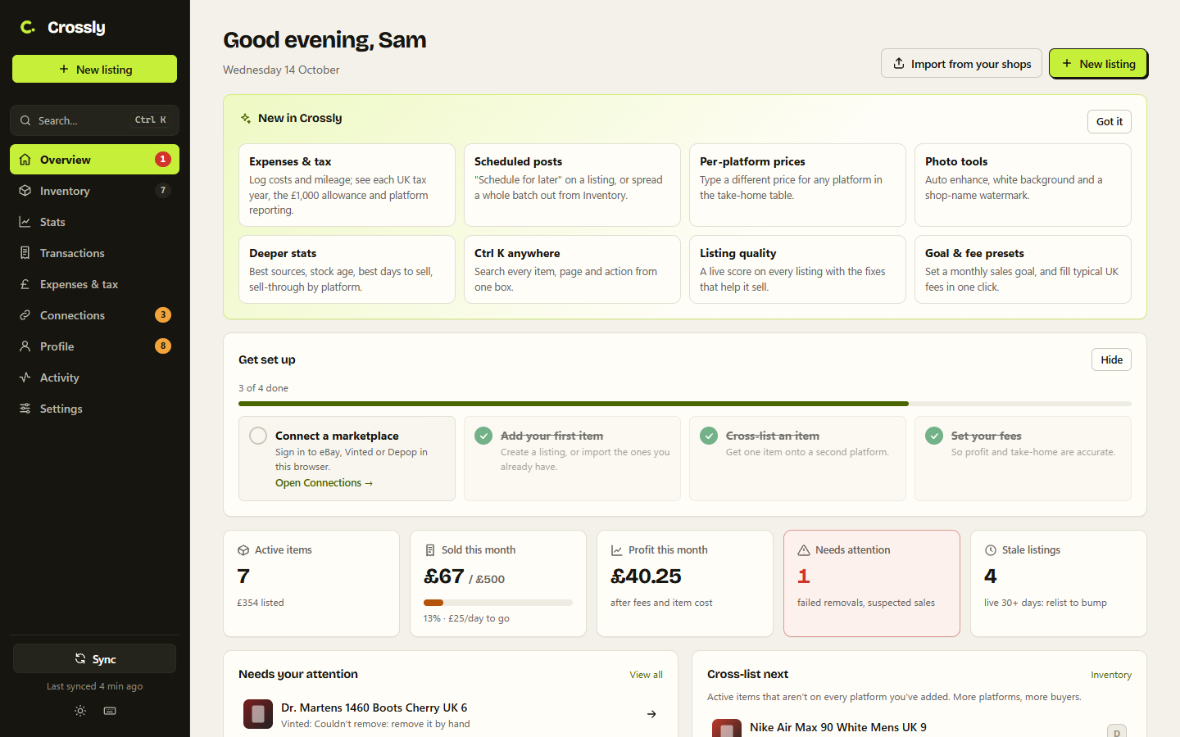The image size is (1180, 737).
Task: Open Inventory from the sidebar navigation
Action: click(94, 191)
